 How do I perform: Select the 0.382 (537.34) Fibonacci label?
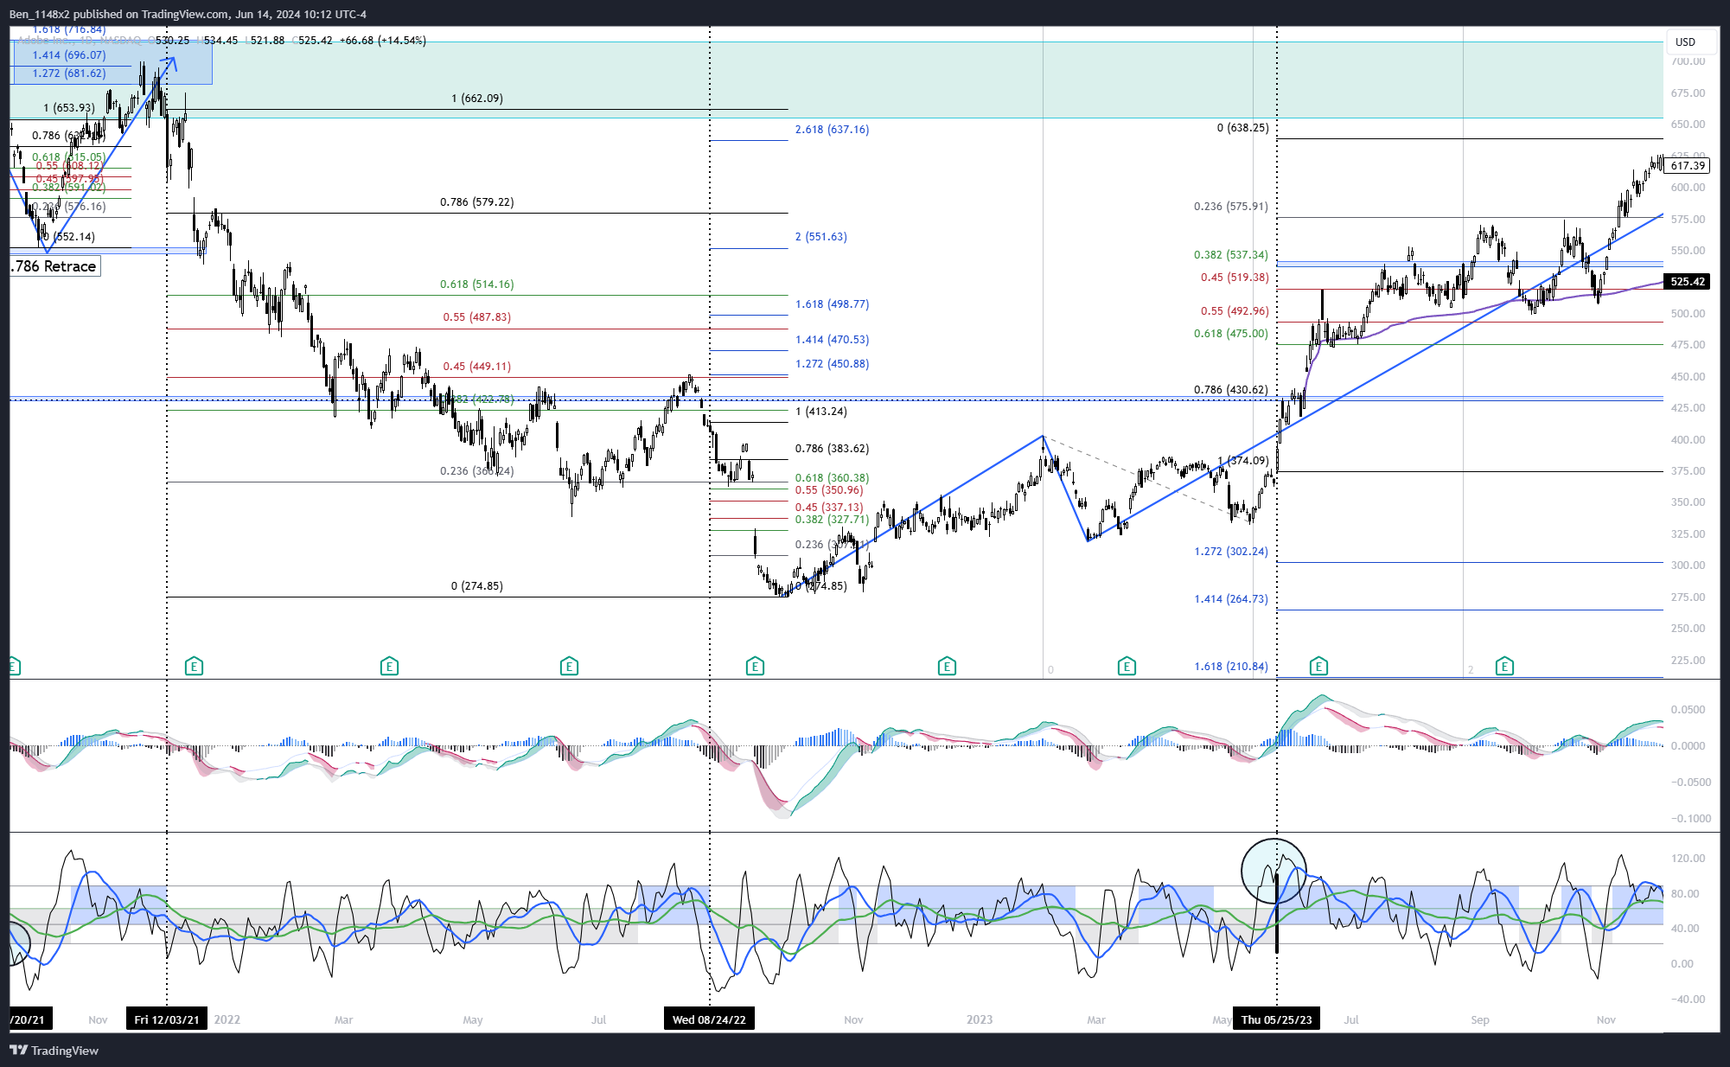click(x=1231, y=255)
